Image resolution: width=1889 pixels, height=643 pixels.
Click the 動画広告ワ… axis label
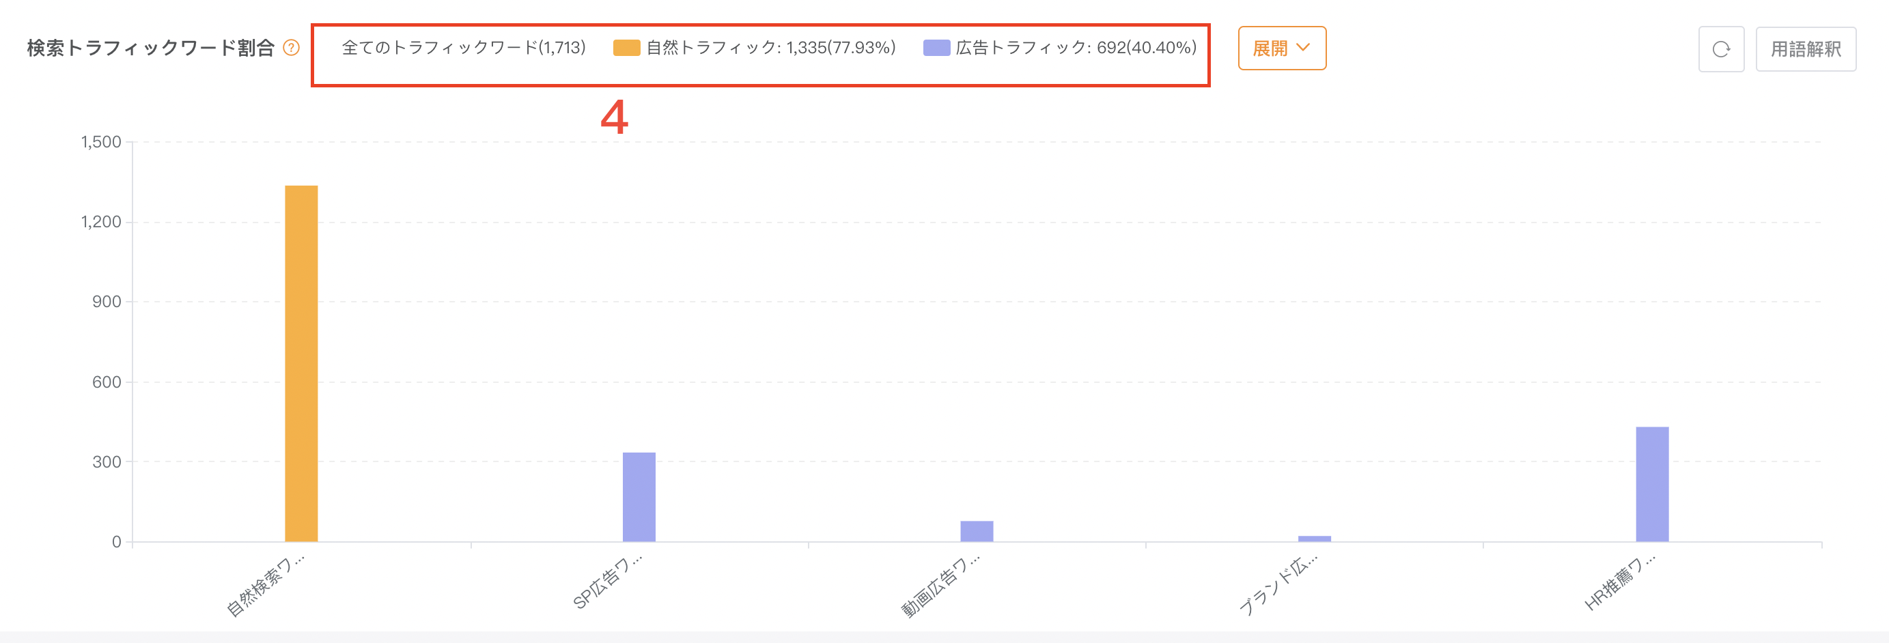pos(939,586)
